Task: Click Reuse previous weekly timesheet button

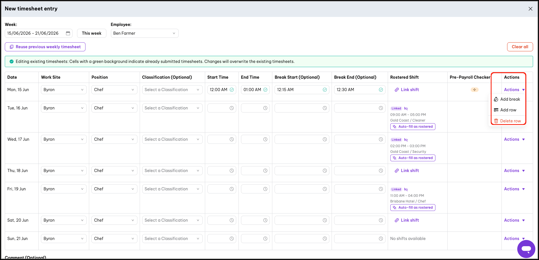Action: point(45,47)
